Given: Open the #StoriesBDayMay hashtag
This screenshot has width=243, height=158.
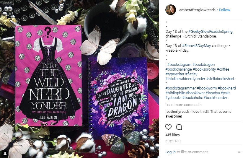Looking at the screenshot, I should 197,46.
